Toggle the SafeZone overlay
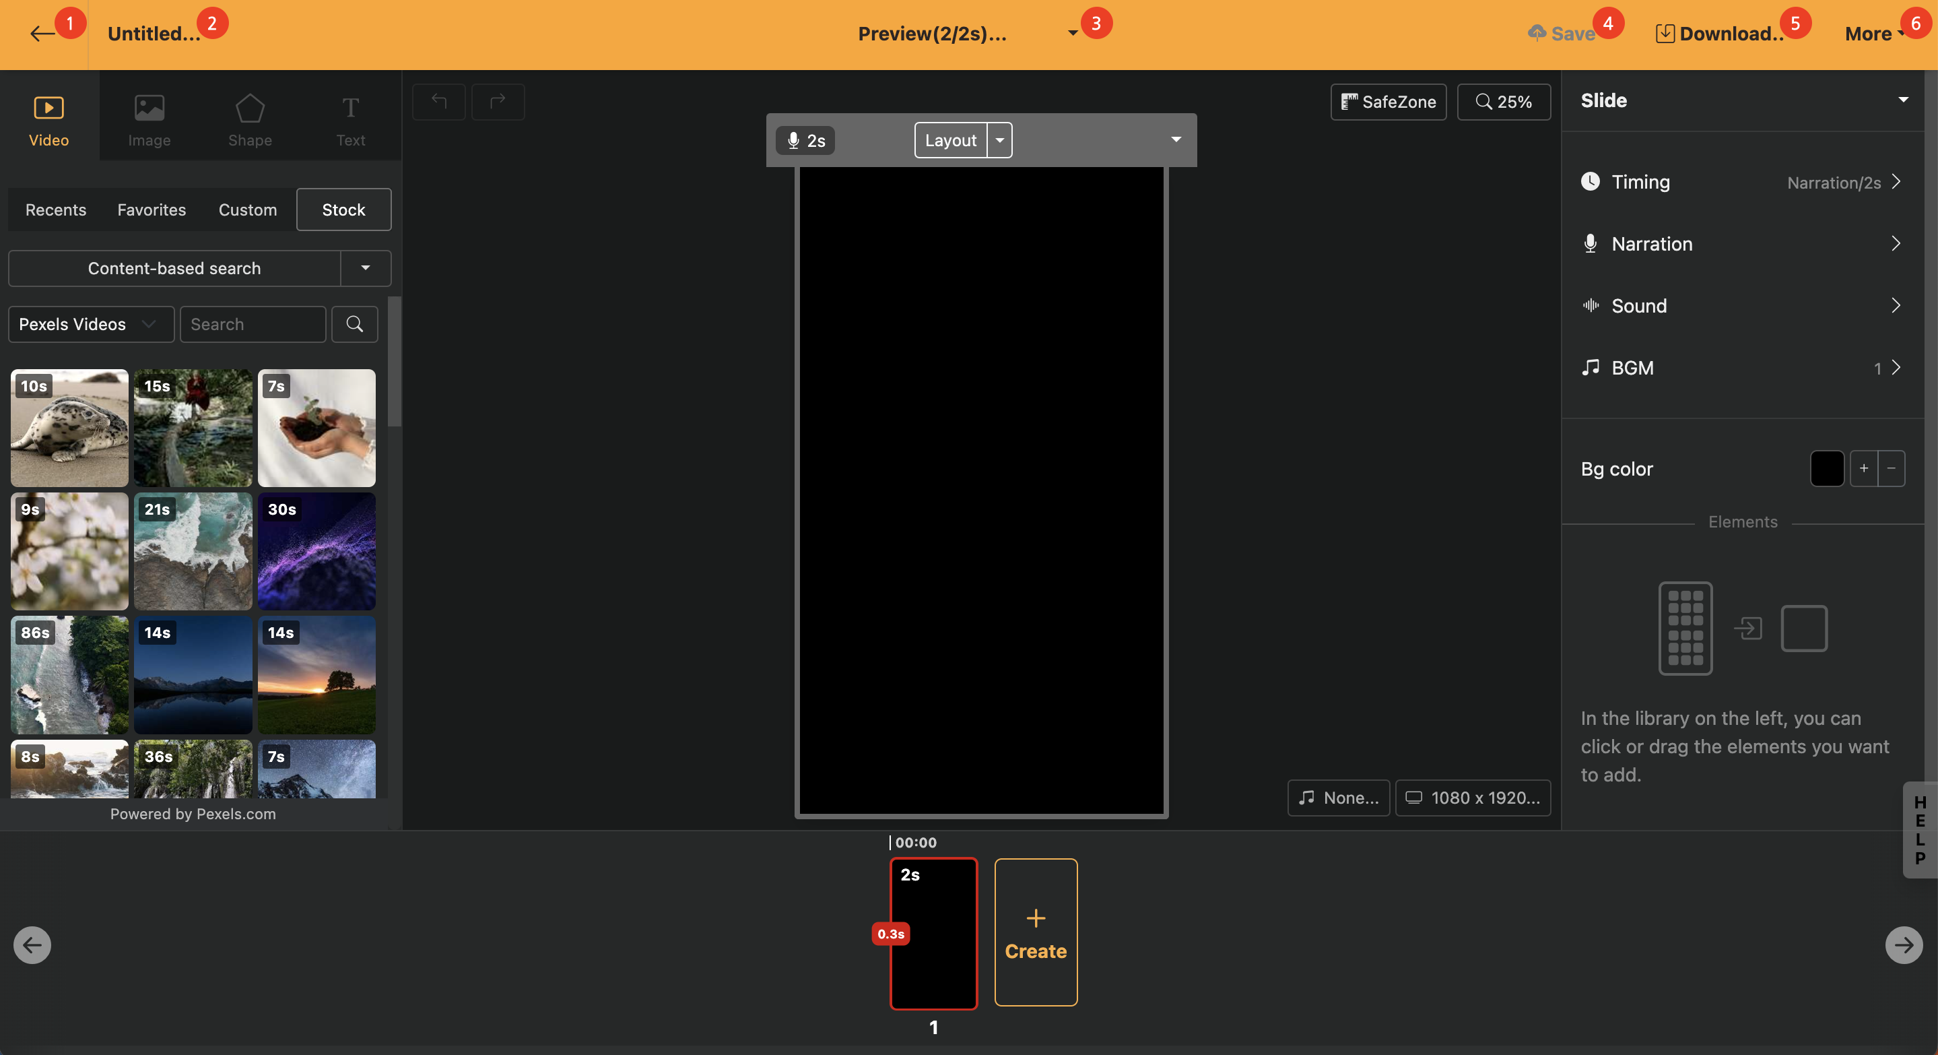Image resolution: width=1938 pixels, height=1055 pixels. [x=1388, y=102]
